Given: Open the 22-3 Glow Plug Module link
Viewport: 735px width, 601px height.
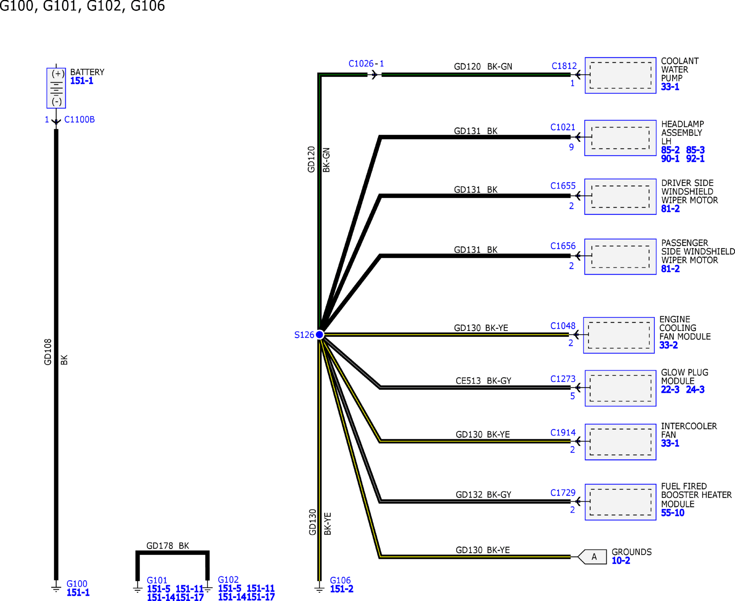Looking at the screenshot, I should click(x=670, y=390).
